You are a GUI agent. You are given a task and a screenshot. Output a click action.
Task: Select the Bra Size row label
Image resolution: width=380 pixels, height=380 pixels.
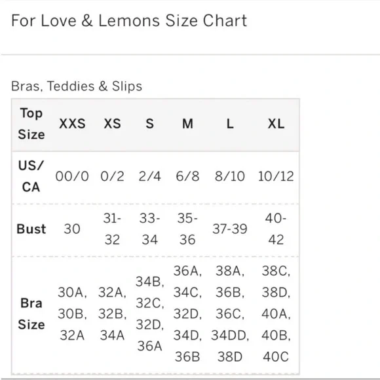point(31,314)
